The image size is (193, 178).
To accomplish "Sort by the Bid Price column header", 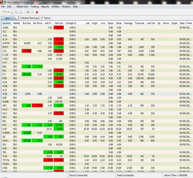I will pos(38,23).
